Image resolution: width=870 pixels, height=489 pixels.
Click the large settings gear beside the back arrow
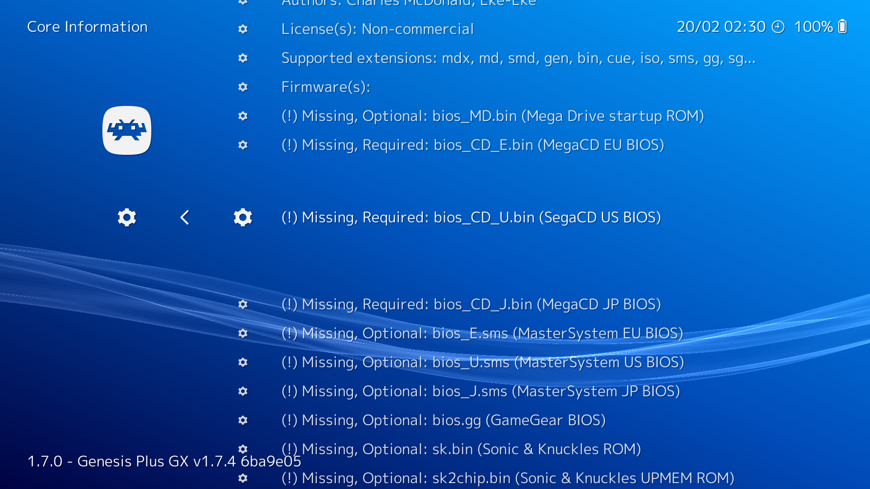127,217
